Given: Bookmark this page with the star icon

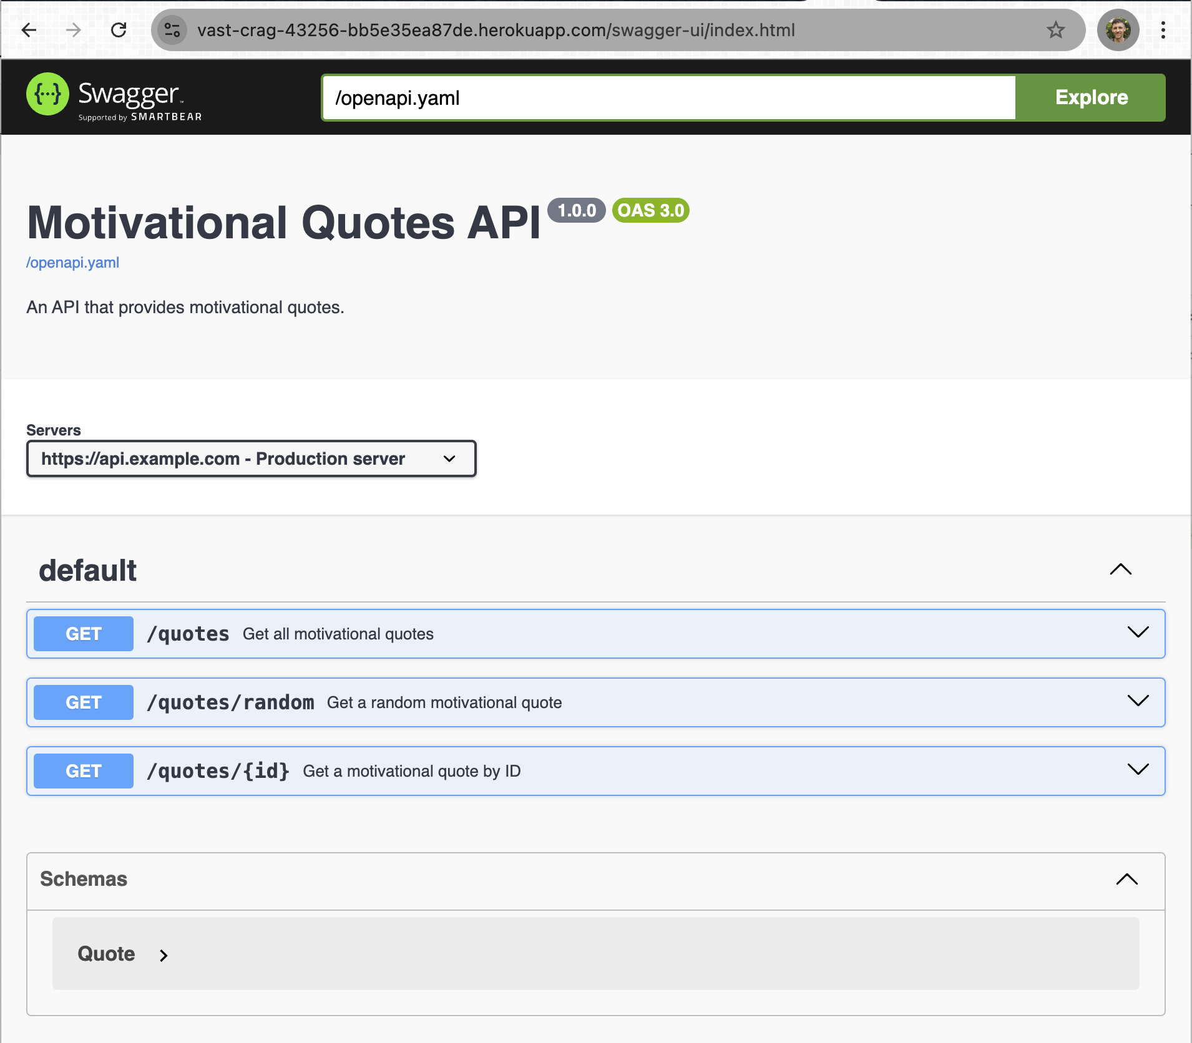Looking at the screenshot, I should (x=1056, y=30).
